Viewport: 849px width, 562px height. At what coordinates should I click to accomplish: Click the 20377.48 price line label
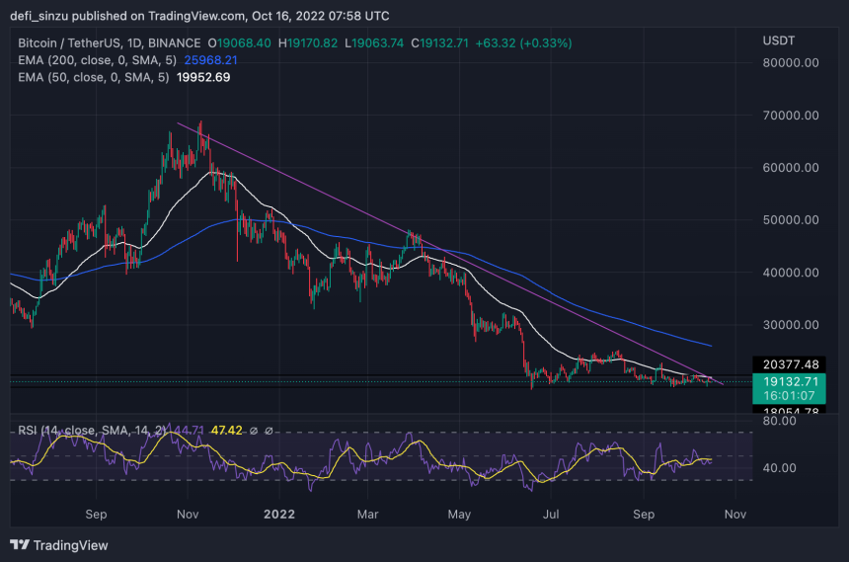pyautogui.click(x=787, y=363)
